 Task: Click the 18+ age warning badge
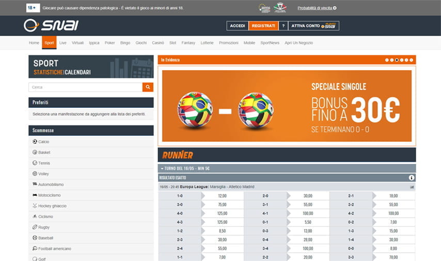(x=33, y=8)
